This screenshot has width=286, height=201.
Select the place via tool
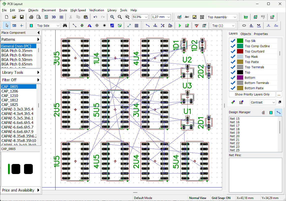tap(82, 25)
